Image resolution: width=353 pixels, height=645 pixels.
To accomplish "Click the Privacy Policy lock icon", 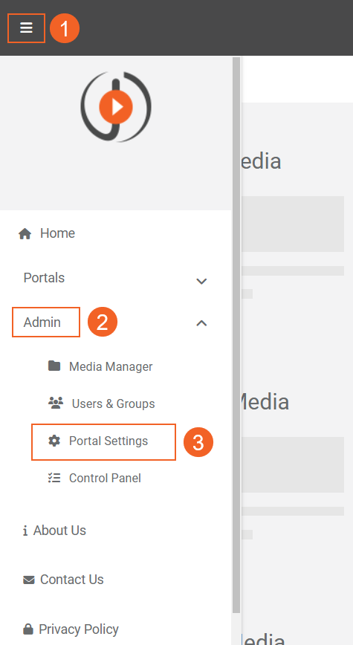I will (28, 629).
